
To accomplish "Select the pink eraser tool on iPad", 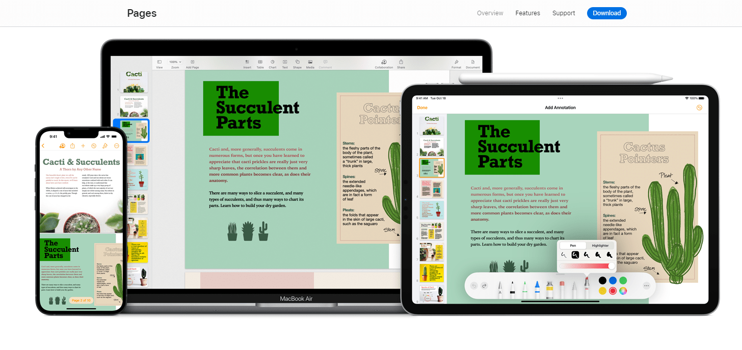I will [x=562, y=289].
